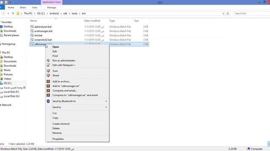Select Create shortcut
The height and width of the screenshot is (151, 270).
tap(77, 124)
